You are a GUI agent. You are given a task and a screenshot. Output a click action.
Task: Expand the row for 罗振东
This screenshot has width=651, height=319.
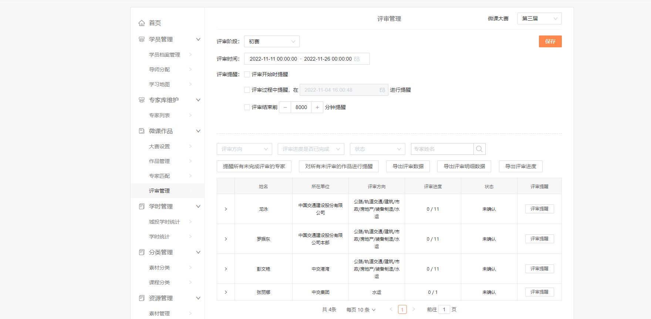(x=226, y=239)
